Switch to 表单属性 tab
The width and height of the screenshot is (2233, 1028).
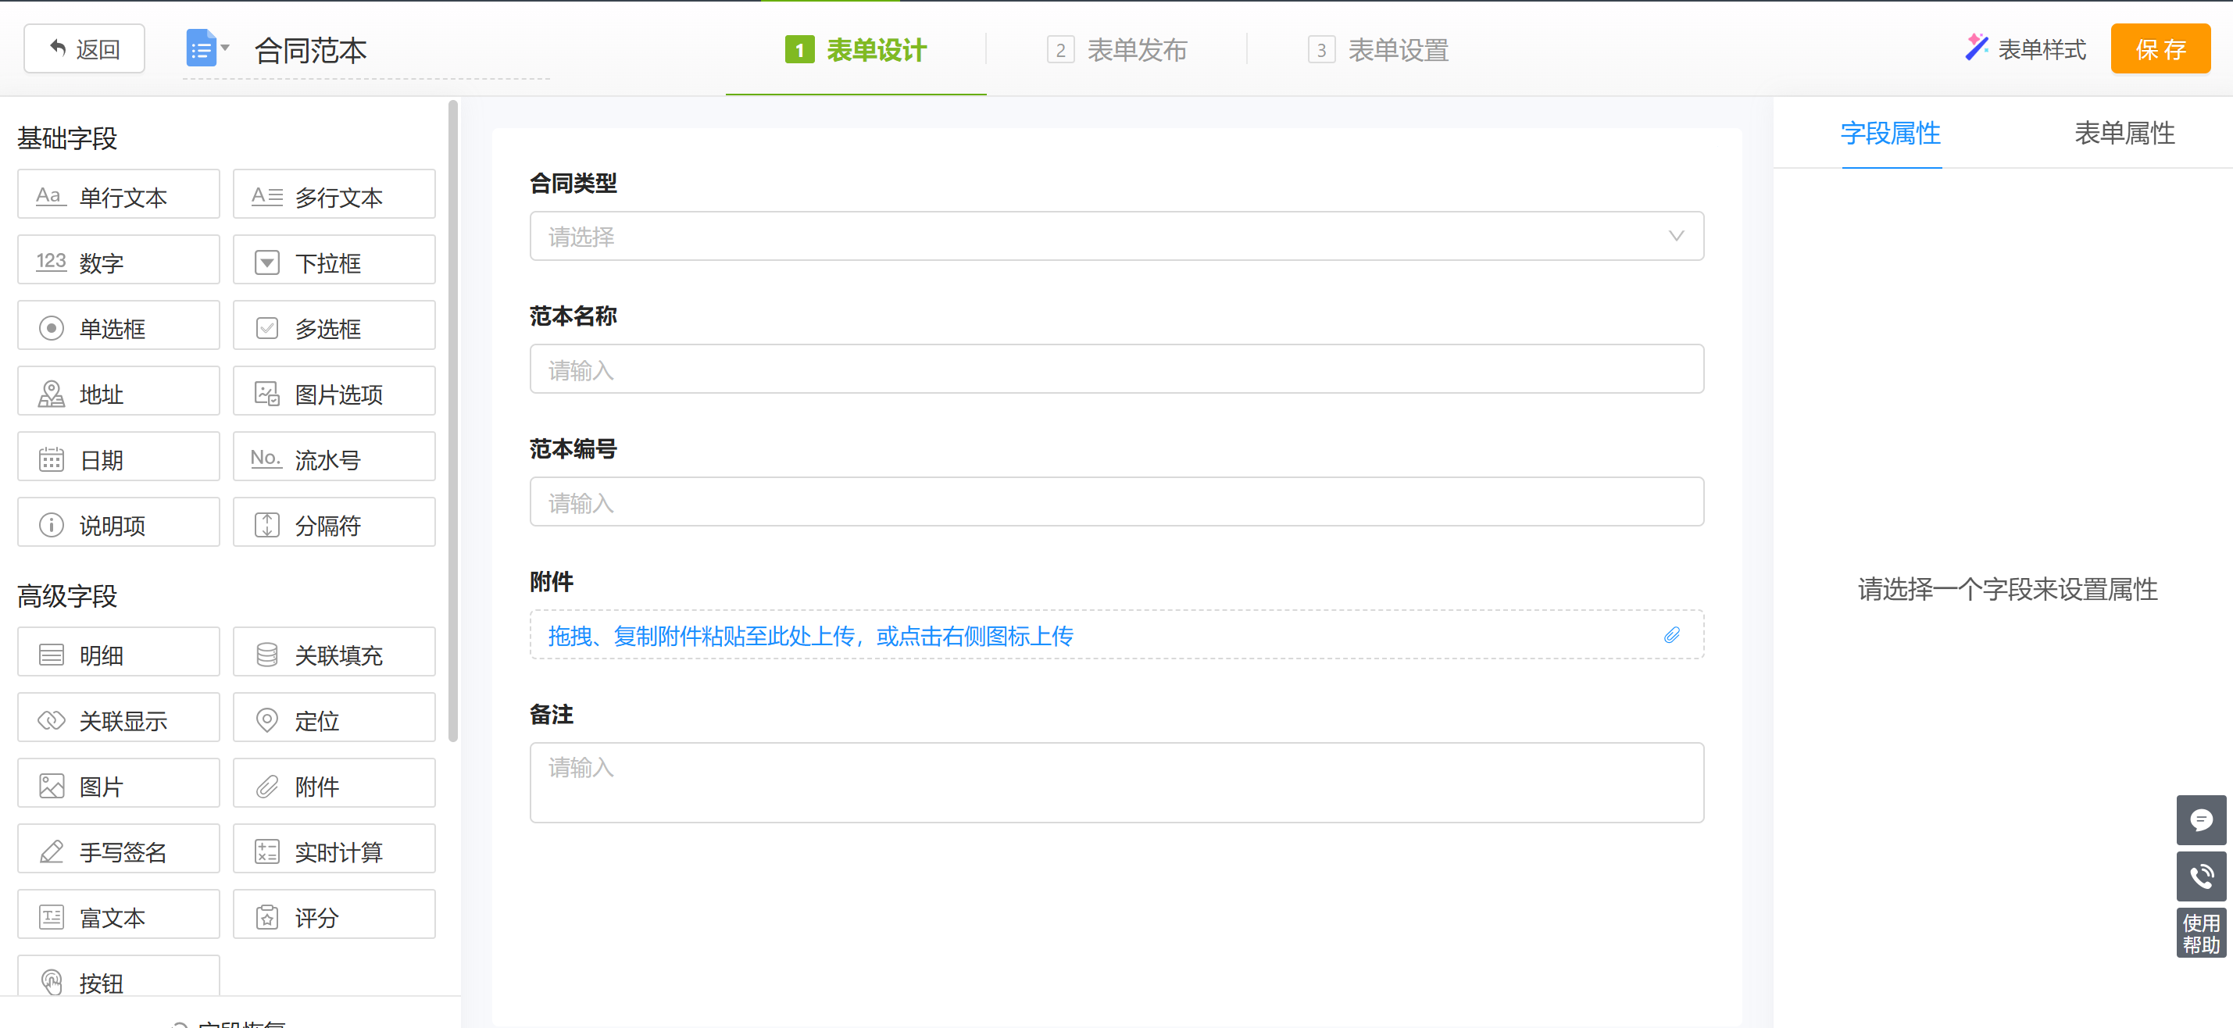(2123, 134)
